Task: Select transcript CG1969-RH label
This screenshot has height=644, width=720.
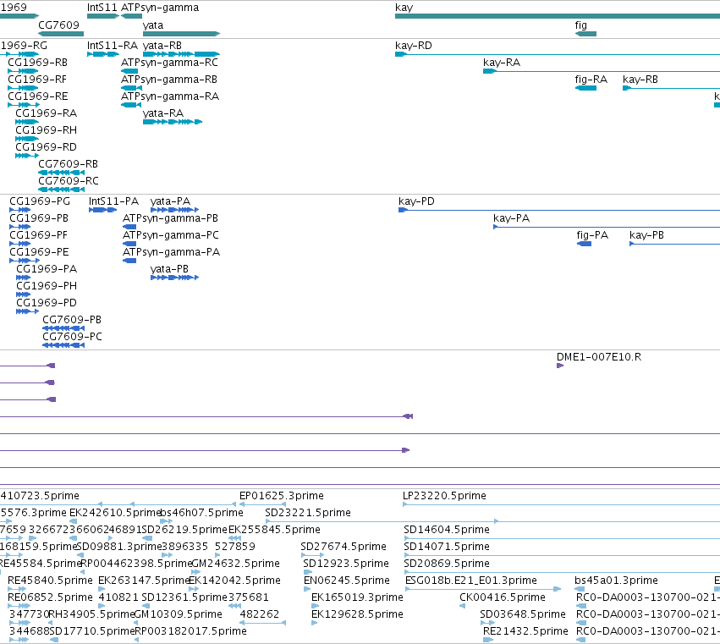Action: (46, 130)
